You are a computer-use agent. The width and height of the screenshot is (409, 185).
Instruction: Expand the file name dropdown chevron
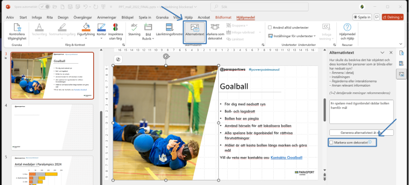coord(195,7)
